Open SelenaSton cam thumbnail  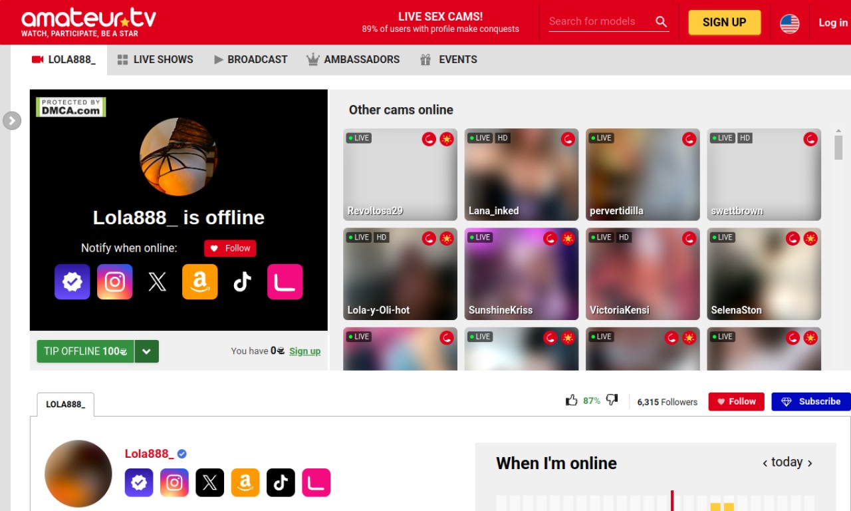coord(764,273)
